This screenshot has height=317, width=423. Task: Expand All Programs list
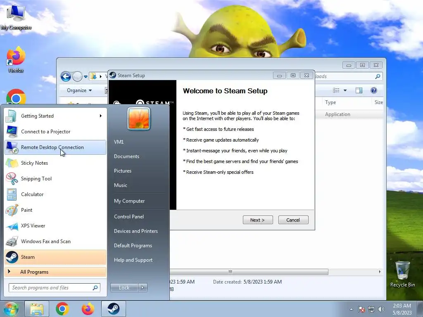[55, 272]
